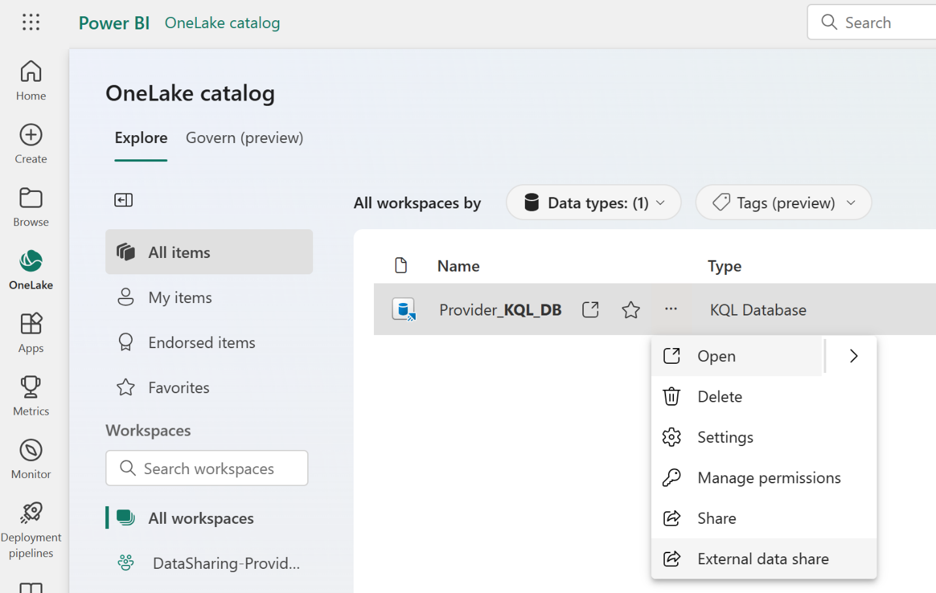Click the partially visible icon below Deployment pipelines

pyautogui.click(x=31, y=586)
